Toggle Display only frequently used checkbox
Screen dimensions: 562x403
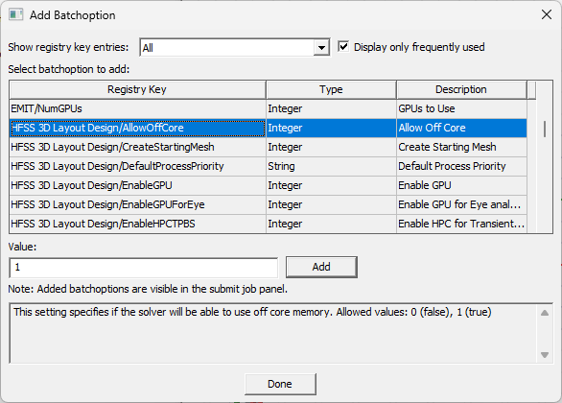[x=343, y=47]
